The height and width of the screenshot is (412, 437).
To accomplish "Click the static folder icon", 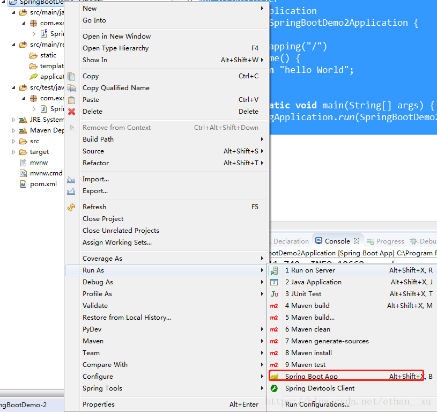I will click(33, 55).
